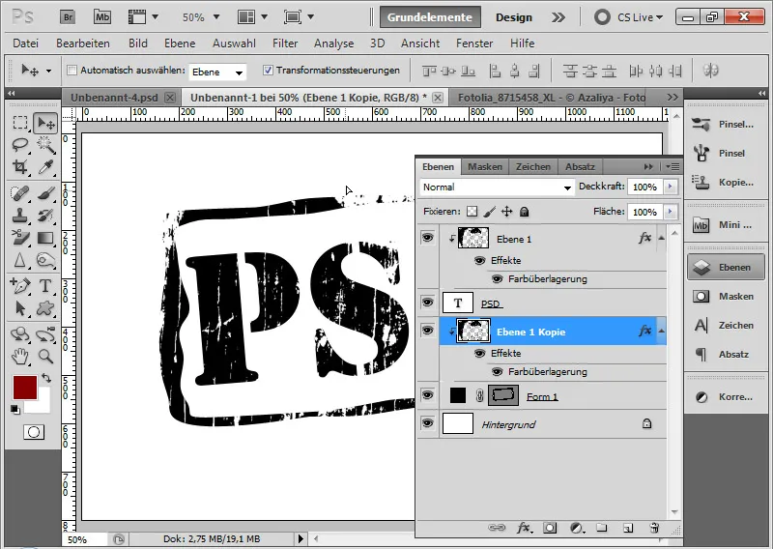Select the Zoom magnifier tool
Screen dimensions: 773x549
point(45,356)
